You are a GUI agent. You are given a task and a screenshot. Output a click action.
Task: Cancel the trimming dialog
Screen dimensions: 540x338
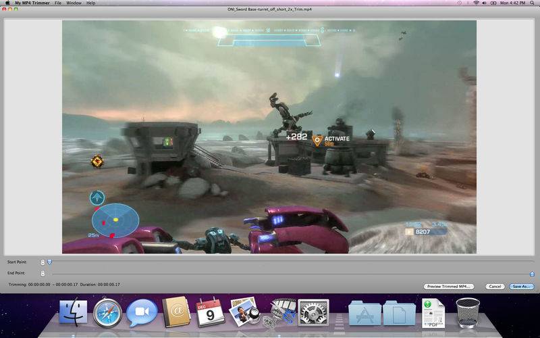click(x=495, y=287)
